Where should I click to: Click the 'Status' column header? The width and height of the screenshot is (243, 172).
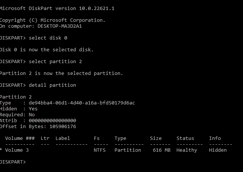185,138
